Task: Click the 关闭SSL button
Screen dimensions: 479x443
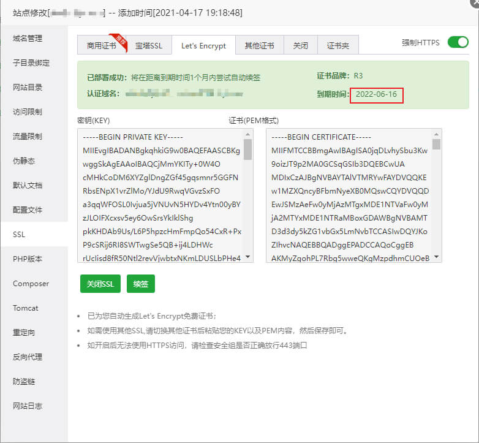Action: (x=100, y=284)
